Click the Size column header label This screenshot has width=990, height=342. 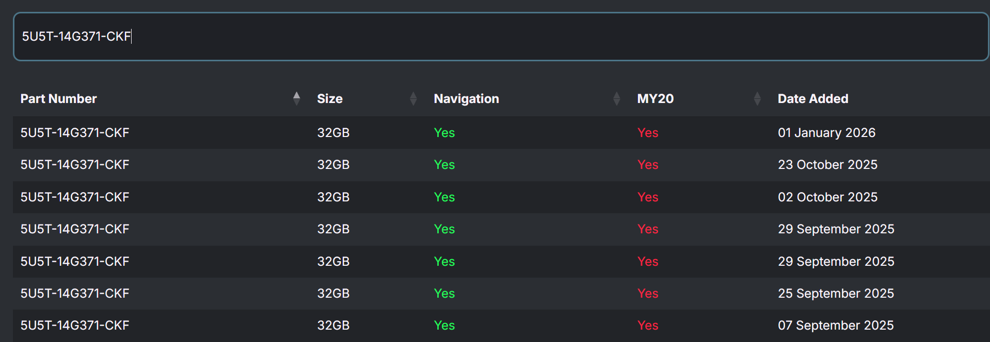(x=329, y=98)
